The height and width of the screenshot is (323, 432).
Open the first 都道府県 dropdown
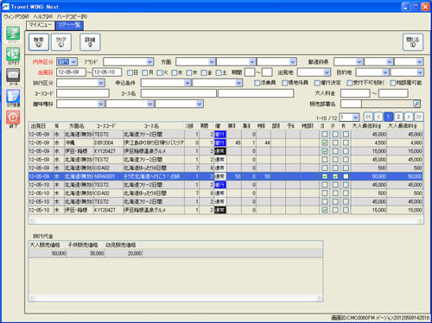coord(359,61)
